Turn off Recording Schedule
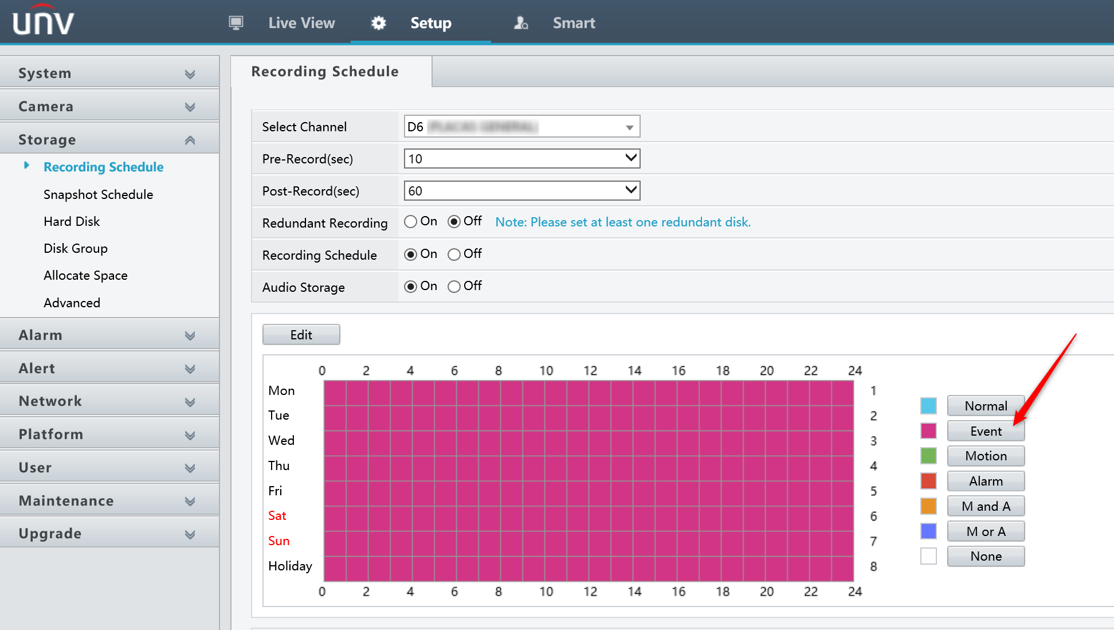The image size is (1114, 630). [x=454, y=254]
